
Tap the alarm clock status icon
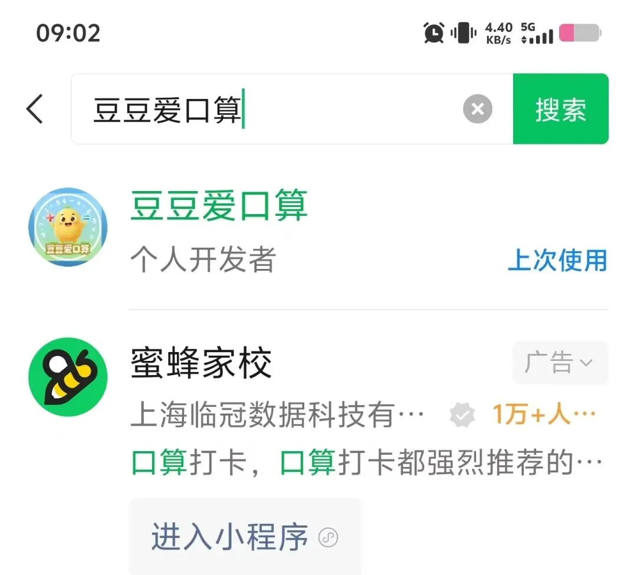coord(434,32)
